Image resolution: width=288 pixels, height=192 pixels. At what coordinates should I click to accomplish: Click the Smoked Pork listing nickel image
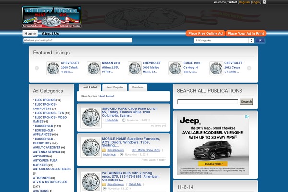point(91,118)
